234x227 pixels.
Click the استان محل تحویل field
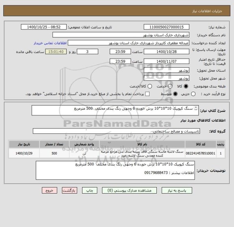(167, 71)
